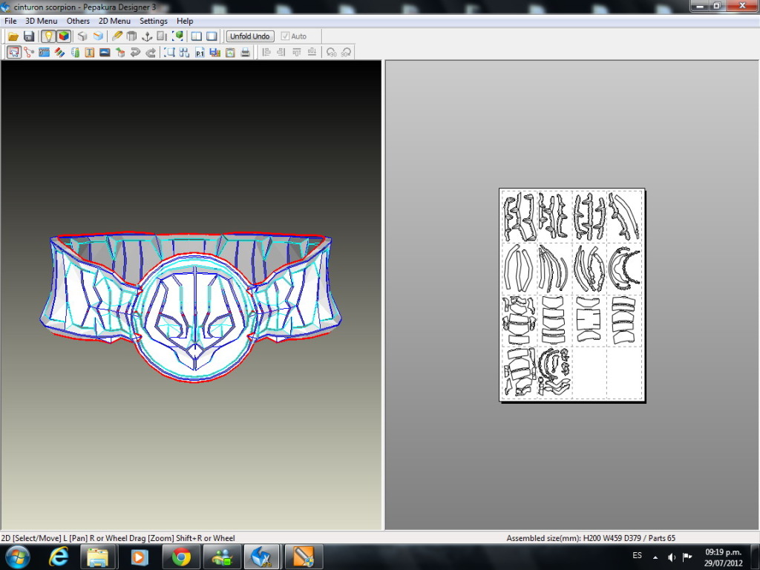Viewport: 760px width, 570px height.
Task: Click the rotate 90 clockwise icon
Action: (x=346, y=53)
